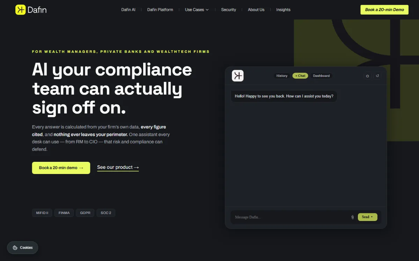Click the 'FOR WEALTH MANAGERS, PRIVATE BANKS' tagline
The width and height of the screenshot is (419, 261).
pos(121,52)
